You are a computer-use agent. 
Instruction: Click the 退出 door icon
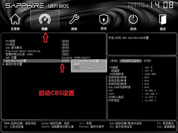[163, 19]
